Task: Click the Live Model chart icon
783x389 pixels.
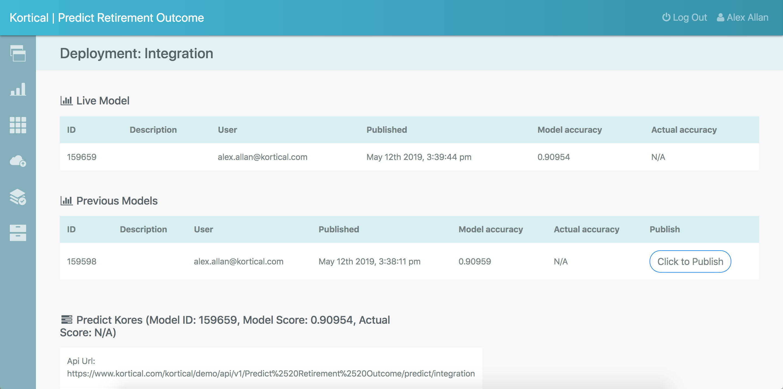Action: (x=66, y=101)
